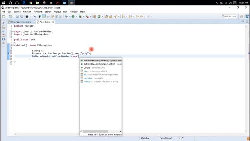Viewport: 250px width, 141px height.
Task: Select the Cmd() constructor proposal
Action: [101, 68]
